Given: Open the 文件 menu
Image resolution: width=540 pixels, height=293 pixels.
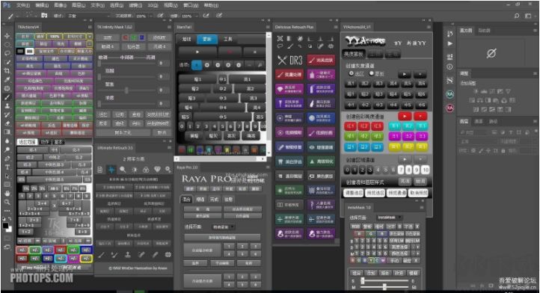Looking at the screenshot, I should coord(23,5).
